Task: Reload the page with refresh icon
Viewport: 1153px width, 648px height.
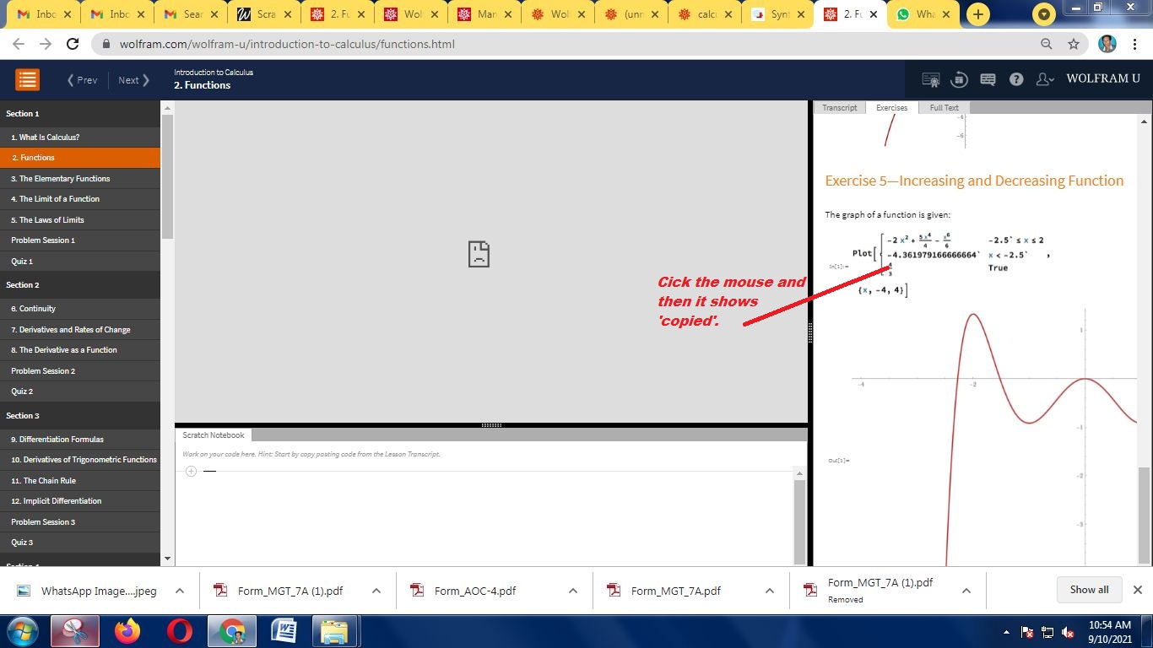Action: pos(73,44)
